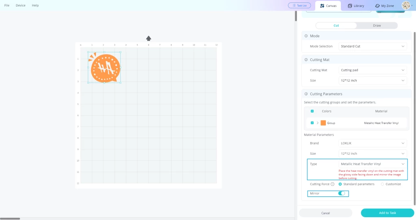Open the Material Size dropdown
This screenshot has height=220, width=416.
point(373,153)
